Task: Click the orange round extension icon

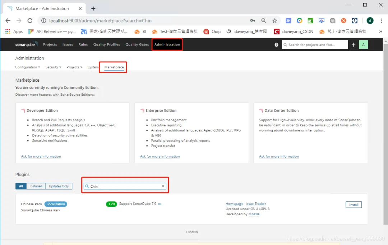Action: [x=343, y=21]
